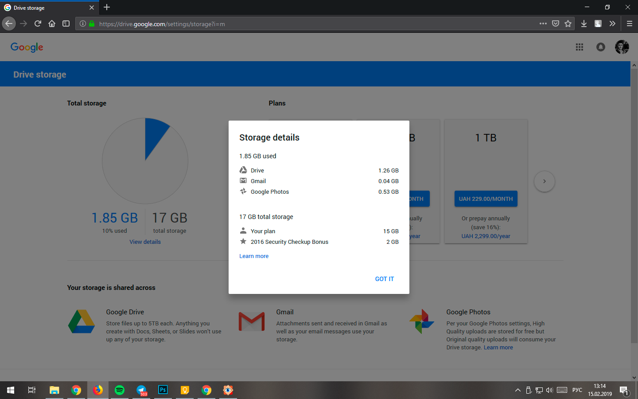Show hidden system tray icons
This screenshot has width=638, height=399.
coord(517,390)
